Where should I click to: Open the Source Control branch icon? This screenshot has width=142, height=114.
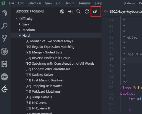(4, 39)
